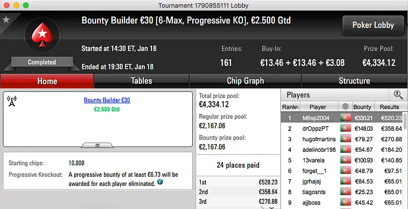
Task: Click the progressive knockout info icon
Action: click(x=161, y=181)
